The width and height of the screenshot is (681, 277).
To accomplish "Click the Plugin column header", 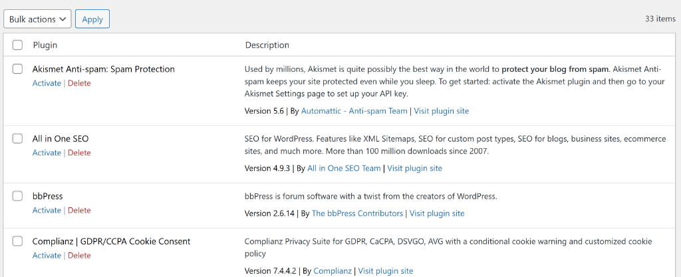I will (x=45, y=45).
